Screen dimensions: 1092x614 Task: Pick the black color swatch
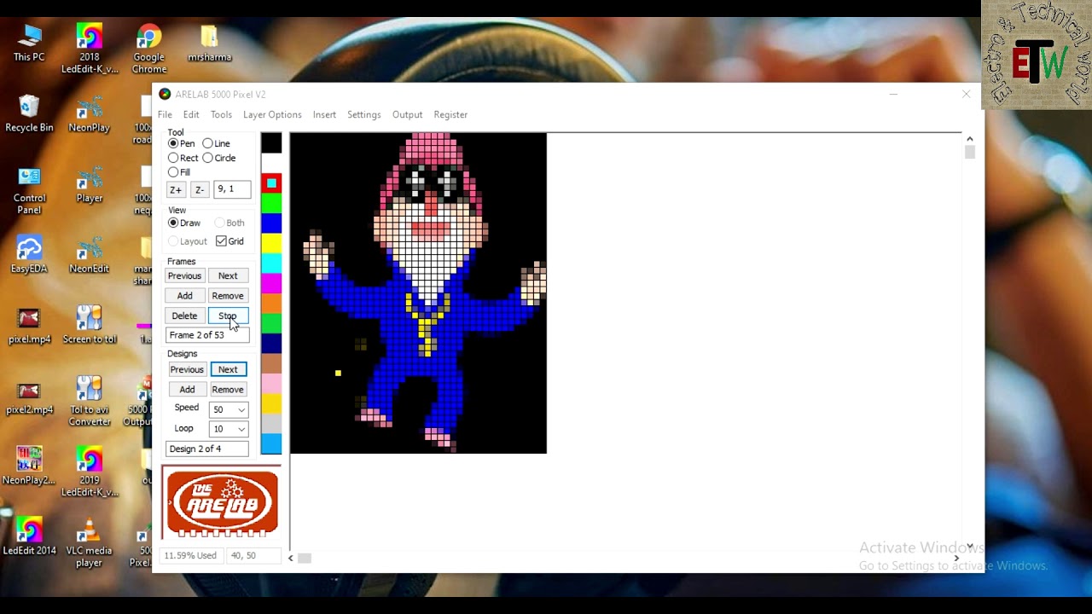click(271, 143)
